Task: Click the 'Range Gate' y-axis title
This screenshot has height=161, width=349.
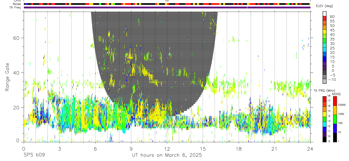Action: (x=8, y=77)
